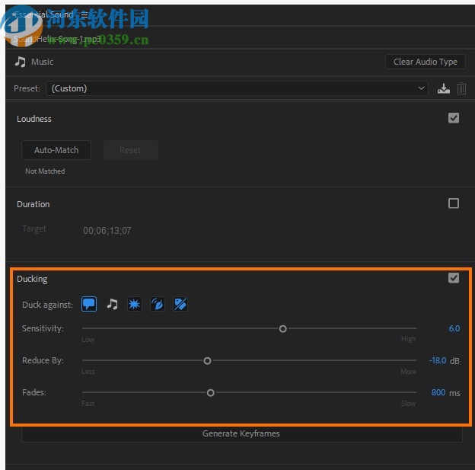Toggle duck against Ambience icon

[158, 304]
